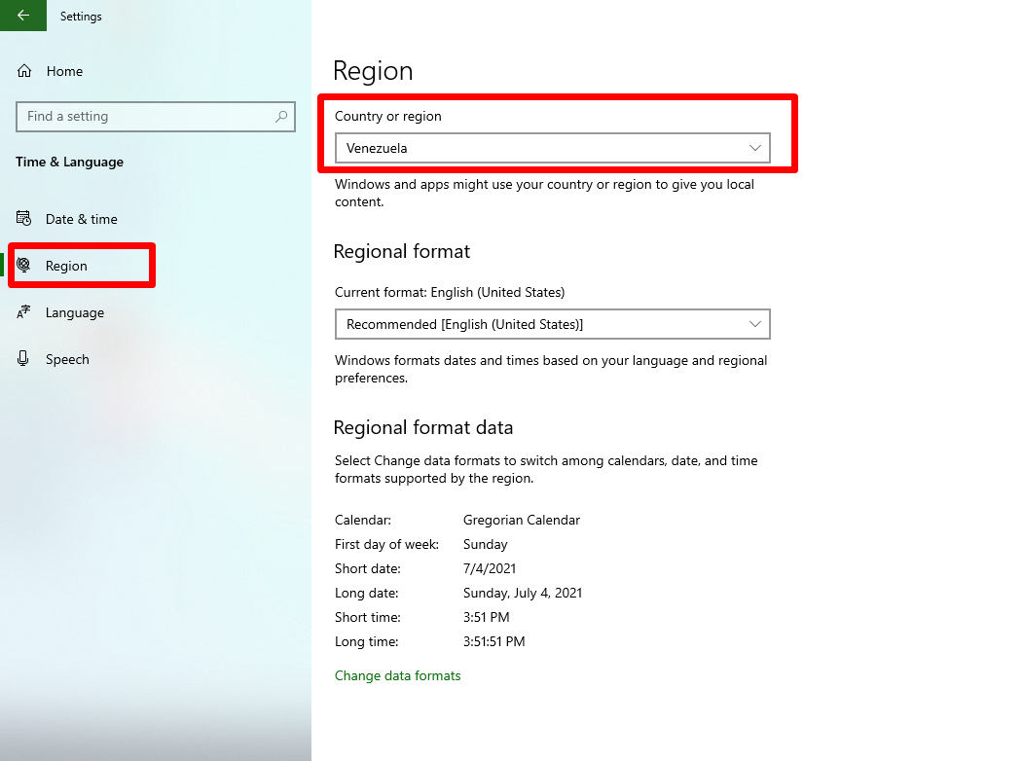
Task: Click the Sunday, July 4, 2021 value
Action: click(523, 593)
